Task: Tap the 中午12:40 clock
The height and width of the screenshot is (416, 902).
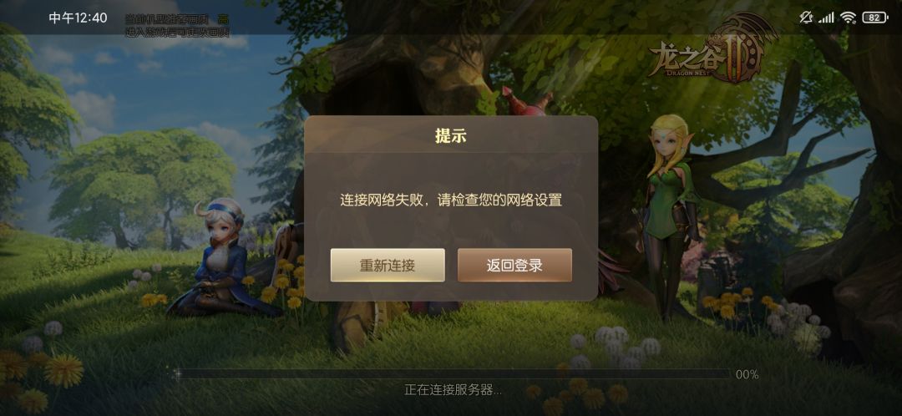Action: click(x=78, y=18)
